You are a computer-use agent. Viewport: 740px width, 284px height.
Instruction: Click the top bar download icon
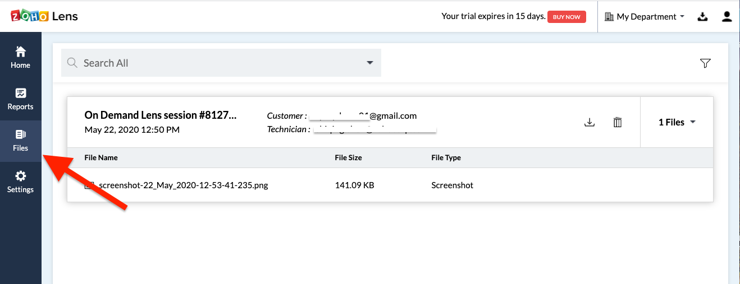702,17
